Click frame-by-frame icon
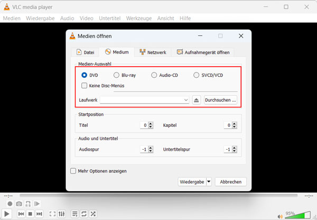Screen dimensions: 317x220 37,204
